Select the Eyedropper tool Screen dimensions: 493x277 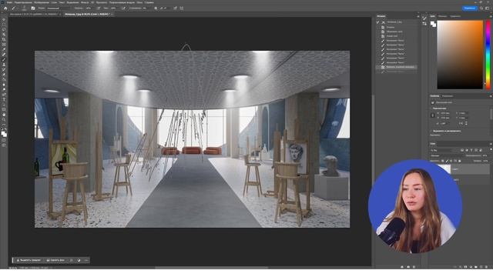4,49
